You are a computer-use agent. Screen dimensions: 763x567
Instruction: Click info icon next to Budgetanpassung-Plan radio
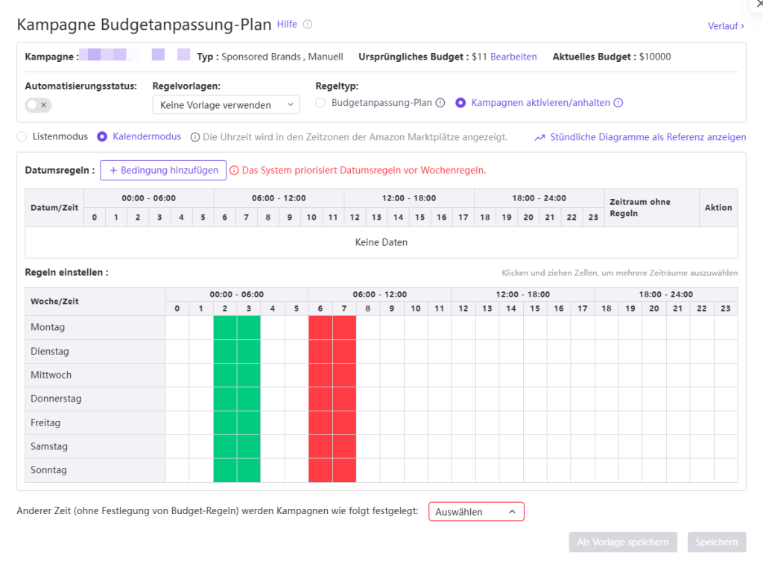[440, 103]
